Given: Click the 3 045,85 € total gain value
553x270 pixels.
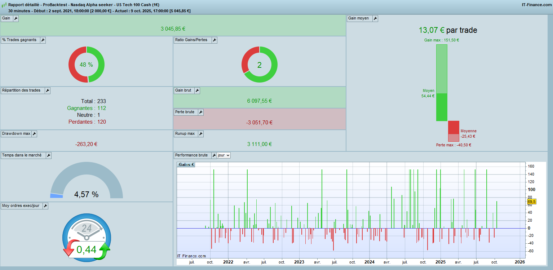Looking at the screenshot, I should 173,29.
